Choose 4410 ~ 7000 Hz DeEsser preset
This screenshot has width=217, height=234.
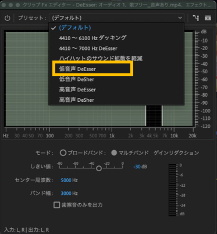pos(88,48)
